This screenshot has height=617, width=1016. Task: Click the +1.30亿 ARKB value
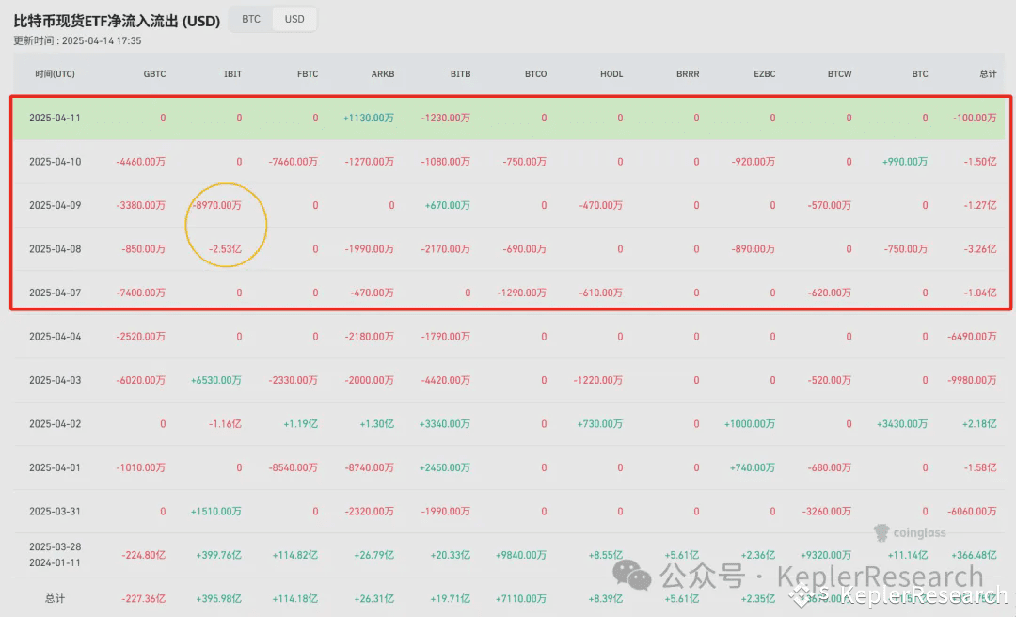click(377, 424)
